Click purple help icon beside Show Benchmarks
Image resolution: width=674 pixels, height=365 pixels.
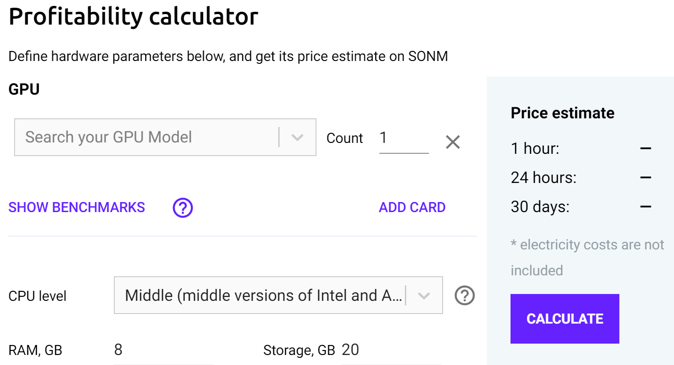click(x=183, y=208)
